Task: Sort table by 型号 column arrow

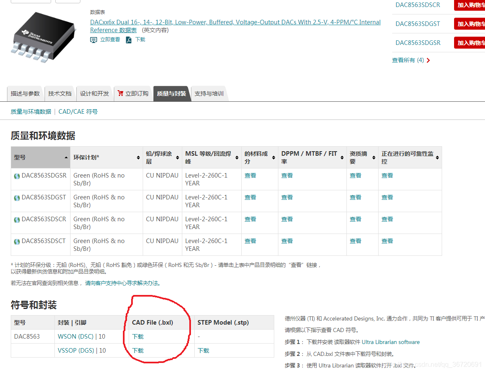Action: point(66,157)
